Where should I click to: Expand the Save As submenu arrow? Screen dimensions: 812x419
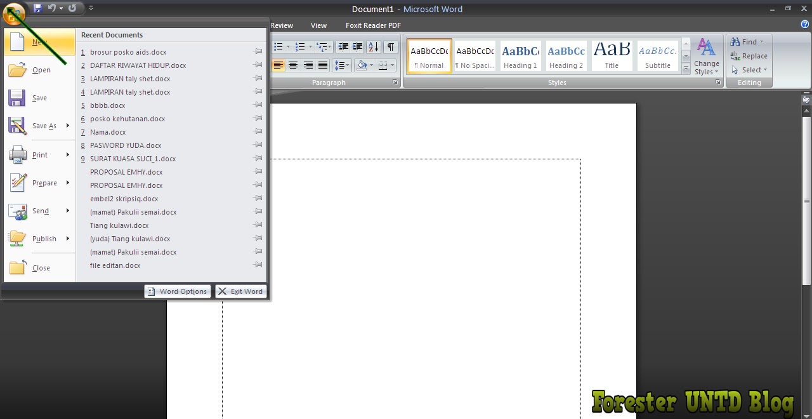point(67,126)
